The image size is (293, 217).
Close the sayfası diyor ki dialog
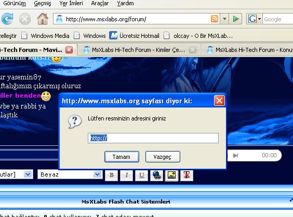pyautogui.click(x=219, y=101)
